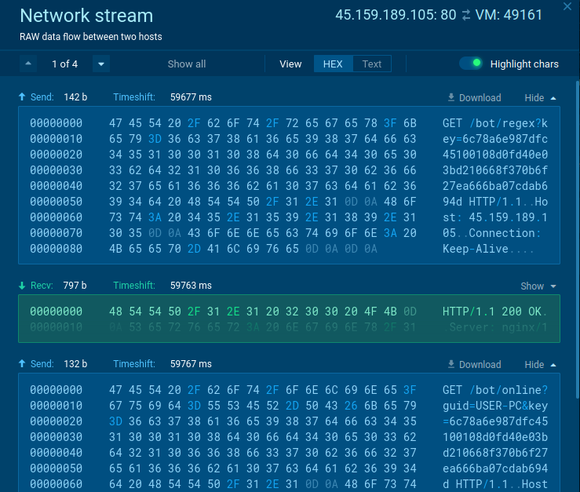Click '1 of 4' packet counter

(64, 64)
